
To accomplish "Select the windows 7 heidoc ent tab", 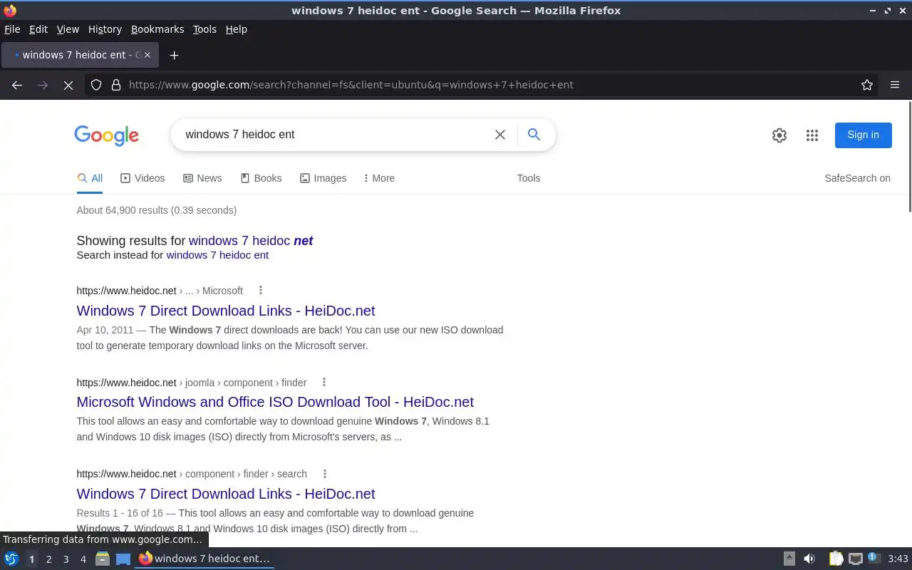I will pos(79,55).
